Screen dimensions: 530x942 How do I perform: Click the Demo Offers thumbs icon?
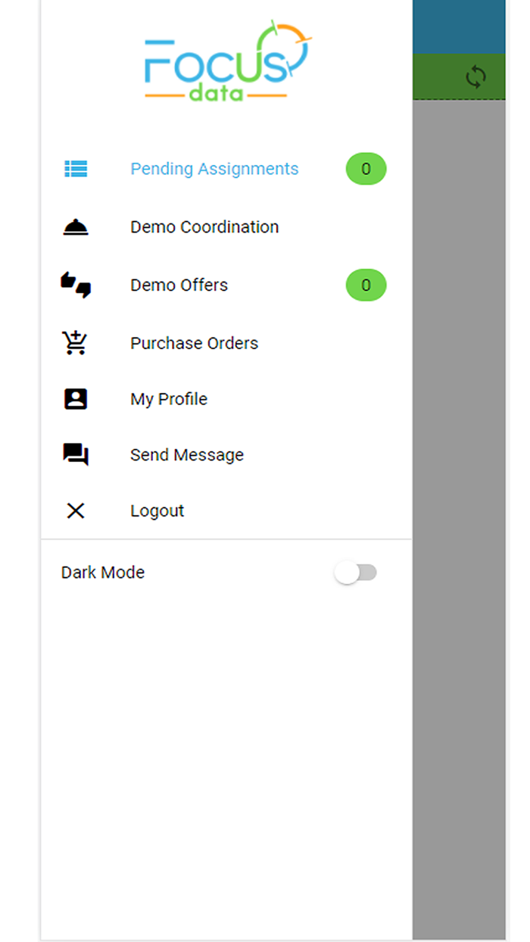[x=76, y=285]
